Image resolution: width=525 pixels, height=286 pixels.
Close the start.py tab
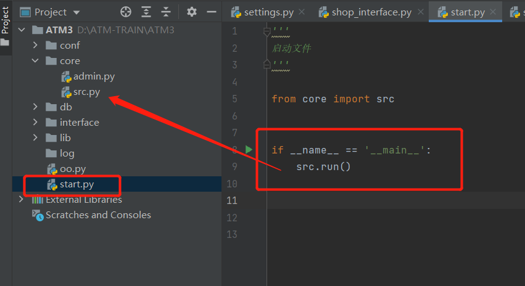[x=493, y=12]
